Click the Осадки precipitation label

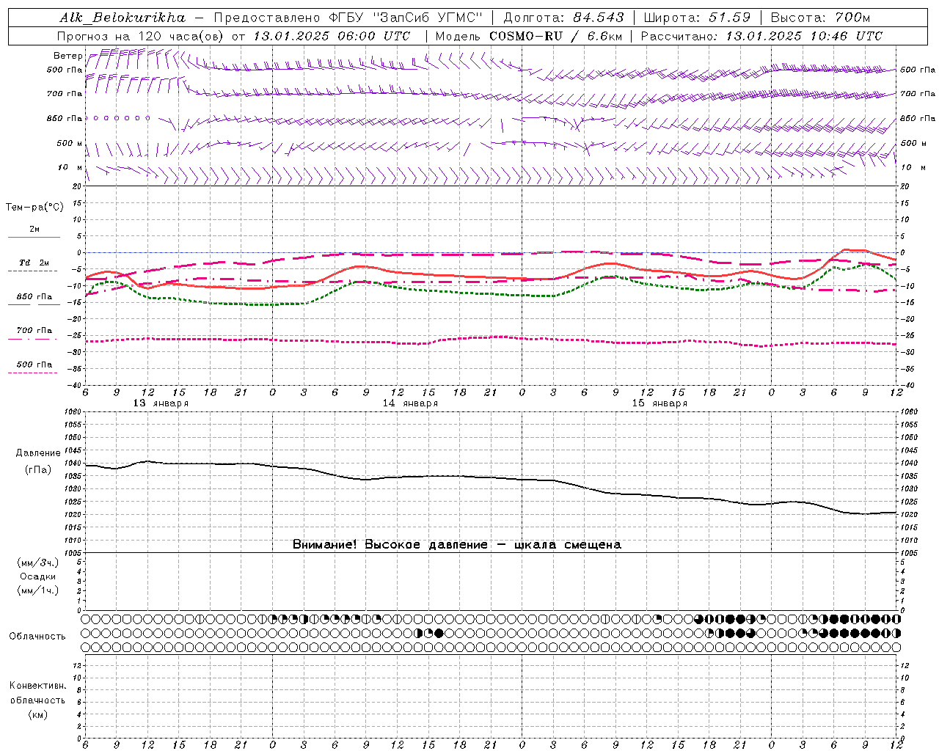pos(38,576)
